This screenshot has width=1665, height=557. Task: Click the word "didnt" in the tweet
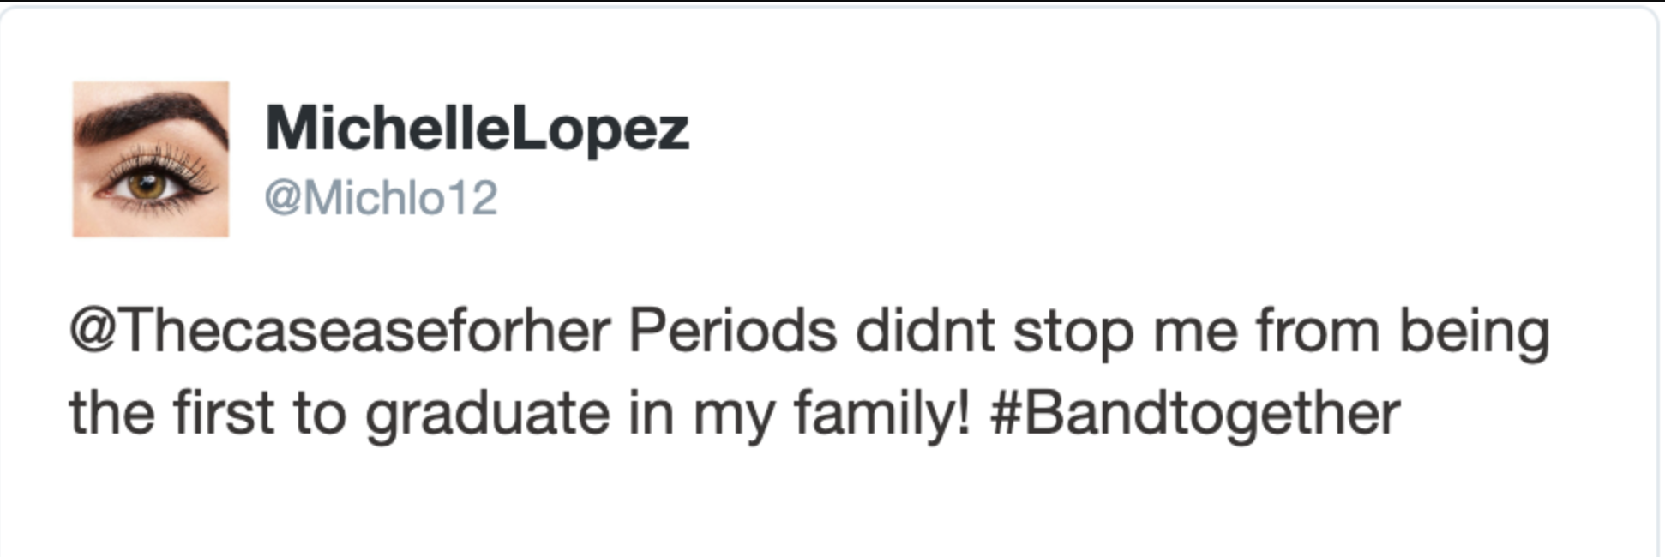click(925, 332)
